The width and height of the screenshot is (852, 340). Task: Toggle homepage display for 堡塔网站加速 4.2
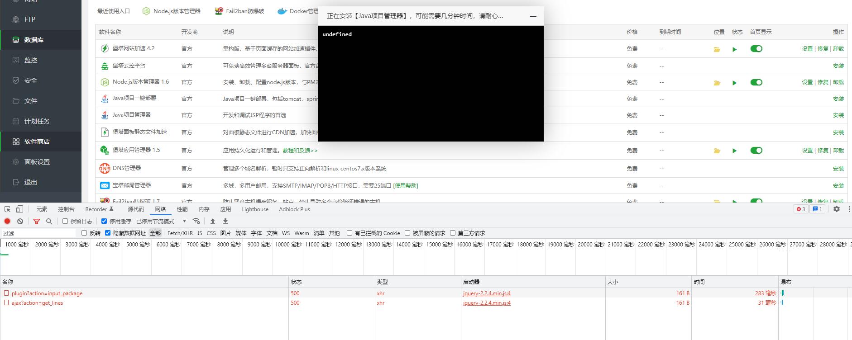pyautogui.click(x=756, y=49)
